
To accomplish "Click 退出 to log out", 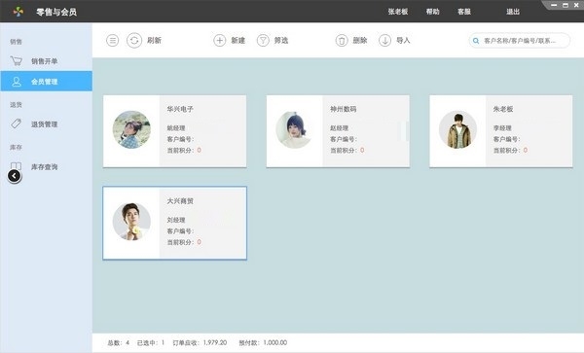I will coord(513,12).
